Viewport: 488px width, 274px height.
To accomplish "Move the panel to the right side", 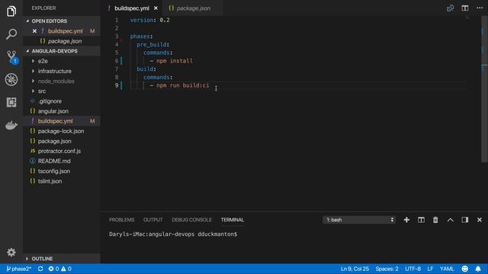I will coord(465,220).
